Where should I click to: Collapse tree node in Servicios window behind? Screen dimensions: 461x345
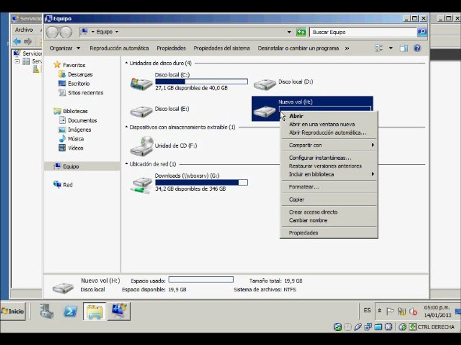point(17,61)
